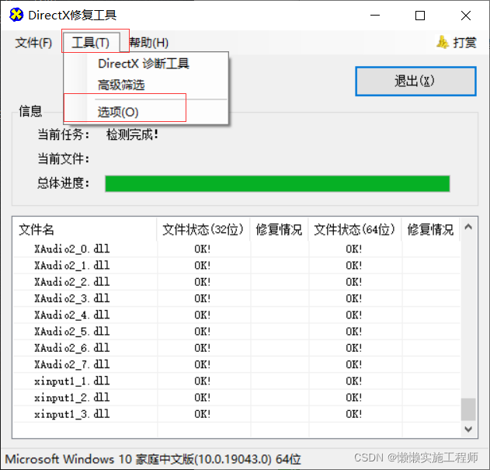Click the 当前文件: label
The image size is (490, 470).
point(64,158)
